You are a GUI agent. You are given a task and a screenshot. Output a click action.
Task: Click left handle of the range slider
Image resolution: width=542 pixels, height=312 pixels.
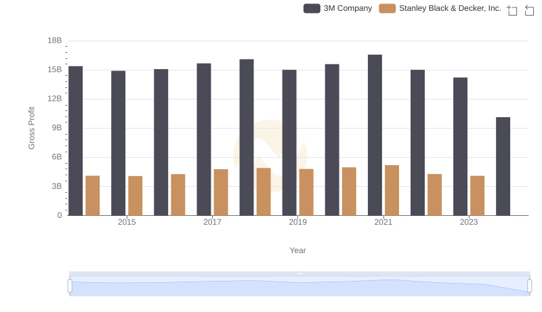point(70,286)
